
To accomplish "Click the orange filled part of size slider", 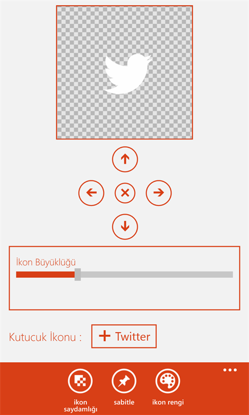I will (x=46, y=274).
